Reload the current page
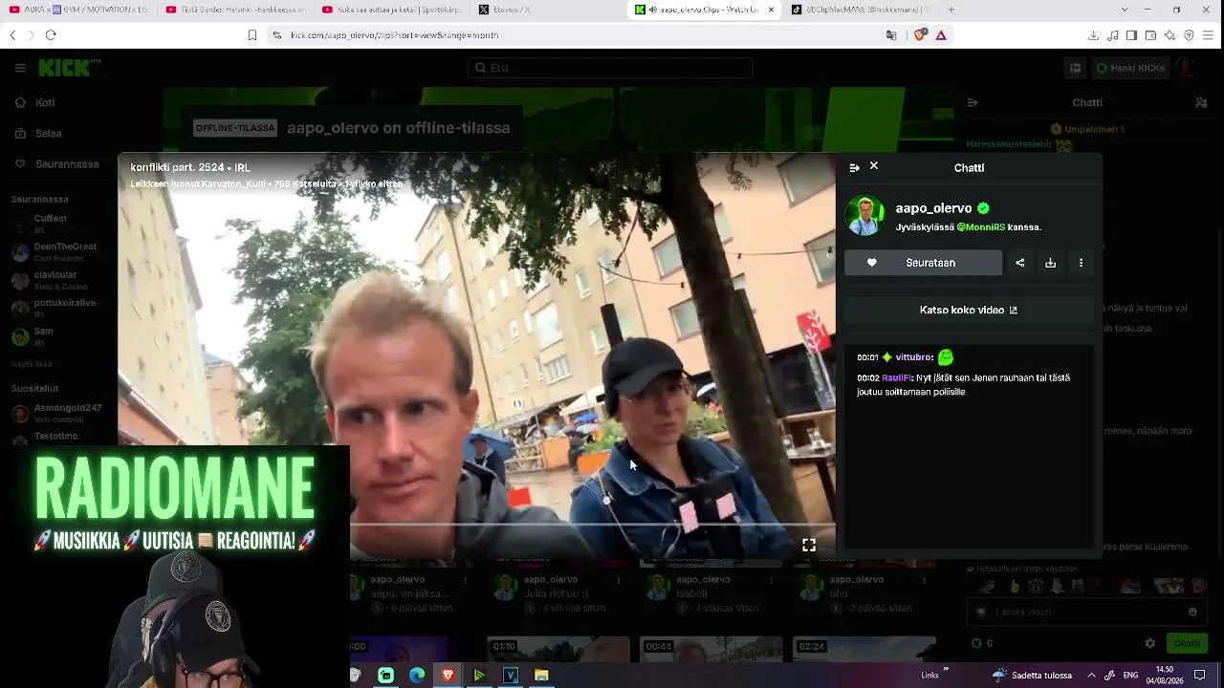The image size is (1224, 688). point(51,35)
